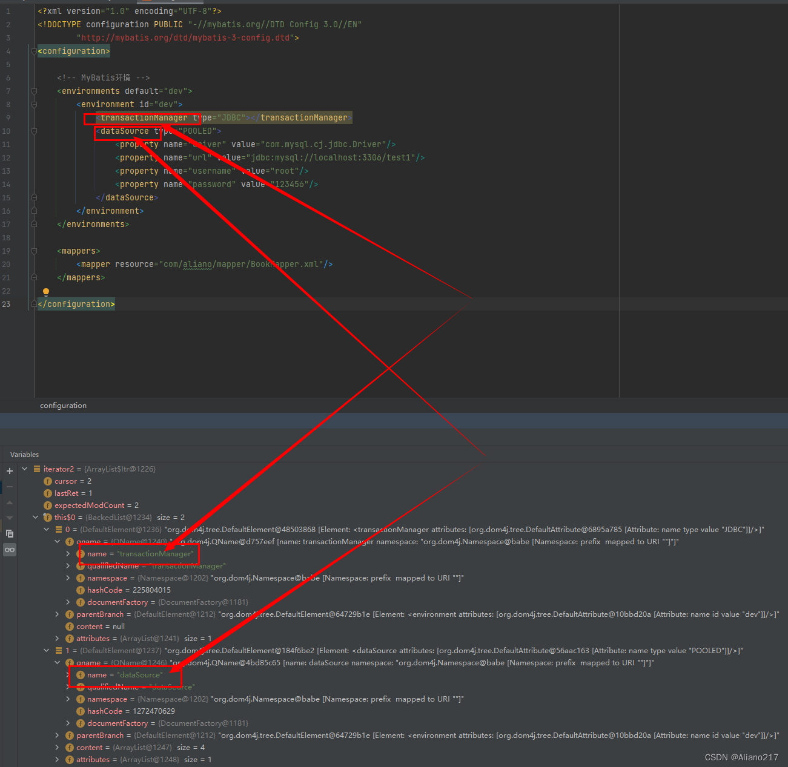Collapse element 0 DefaultElement@1236

click(x=47, y=530)
